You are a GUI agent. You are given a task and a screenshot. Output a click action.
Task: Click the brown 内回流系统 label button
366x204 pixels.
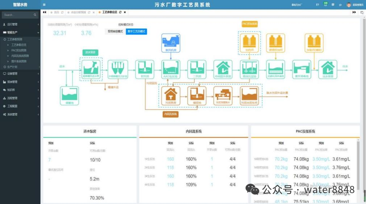[170, 114]
